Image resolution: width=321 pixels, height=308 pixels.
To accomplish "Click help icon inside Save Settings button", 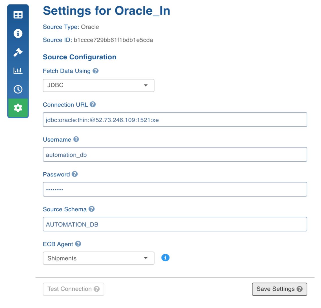I will point(300,289).
